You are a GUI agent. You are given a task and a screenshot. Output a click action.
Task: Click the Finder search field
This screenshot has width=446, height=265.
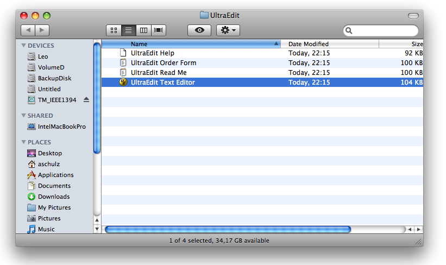381,30
